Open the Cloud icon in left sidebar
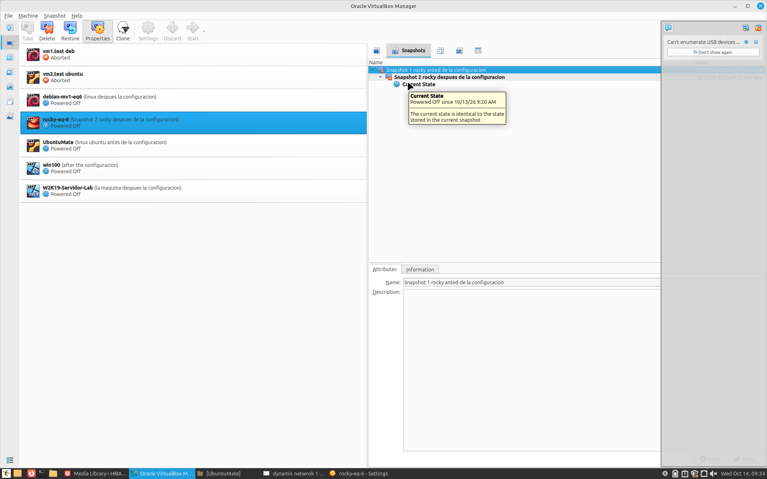 point(10,101)
